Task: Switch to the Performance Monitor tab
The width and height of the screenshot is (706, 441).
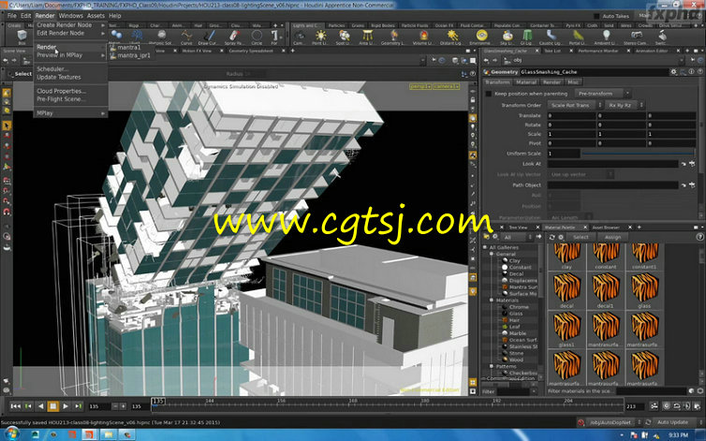Action: tap(599, 51)
